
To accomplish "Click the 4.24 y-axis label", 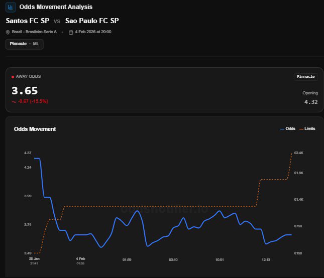I will tap(28, 167).
